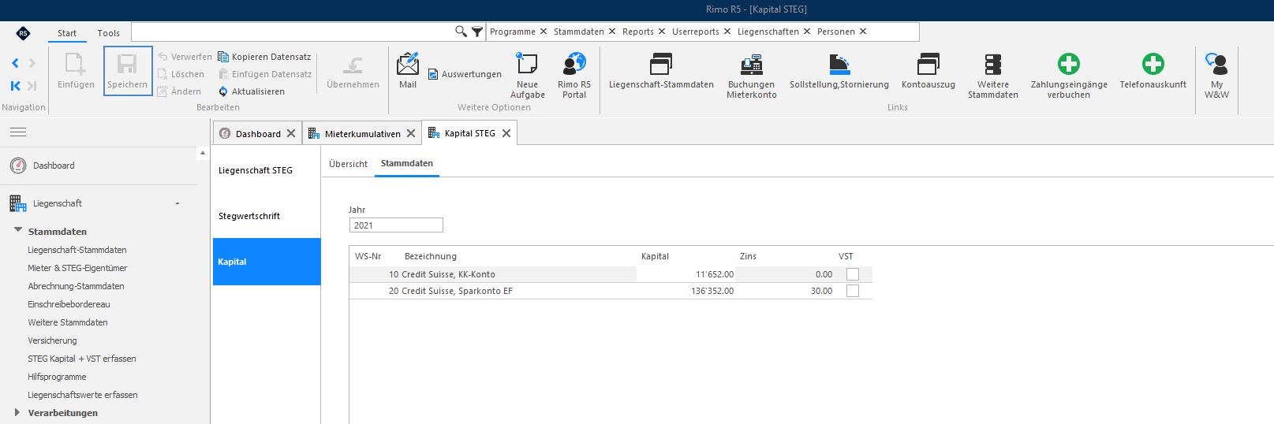1274x424 pixels.
Task: Collapse the Stammdaten tree section
Action: (17, 230)
